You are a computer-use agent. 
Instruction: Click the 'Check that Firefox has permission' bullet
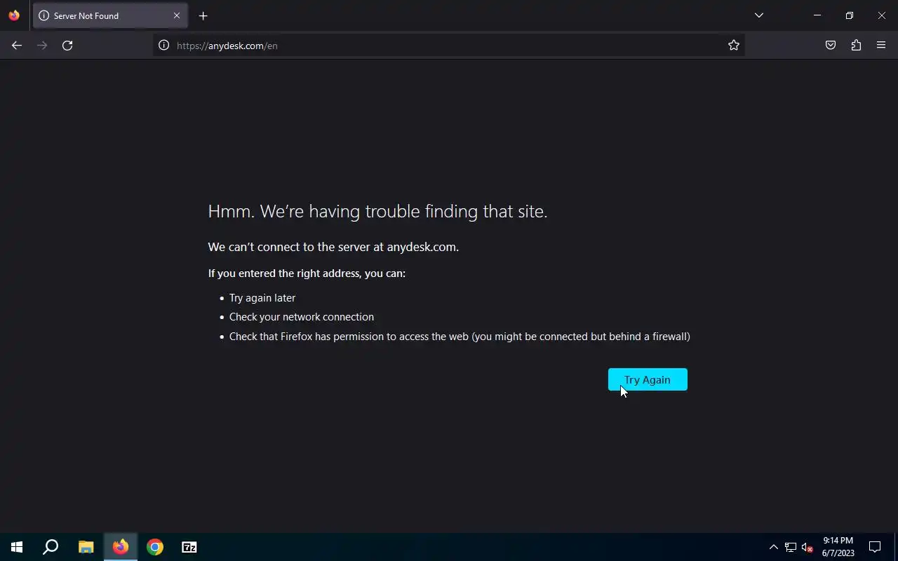pos(460,337)
